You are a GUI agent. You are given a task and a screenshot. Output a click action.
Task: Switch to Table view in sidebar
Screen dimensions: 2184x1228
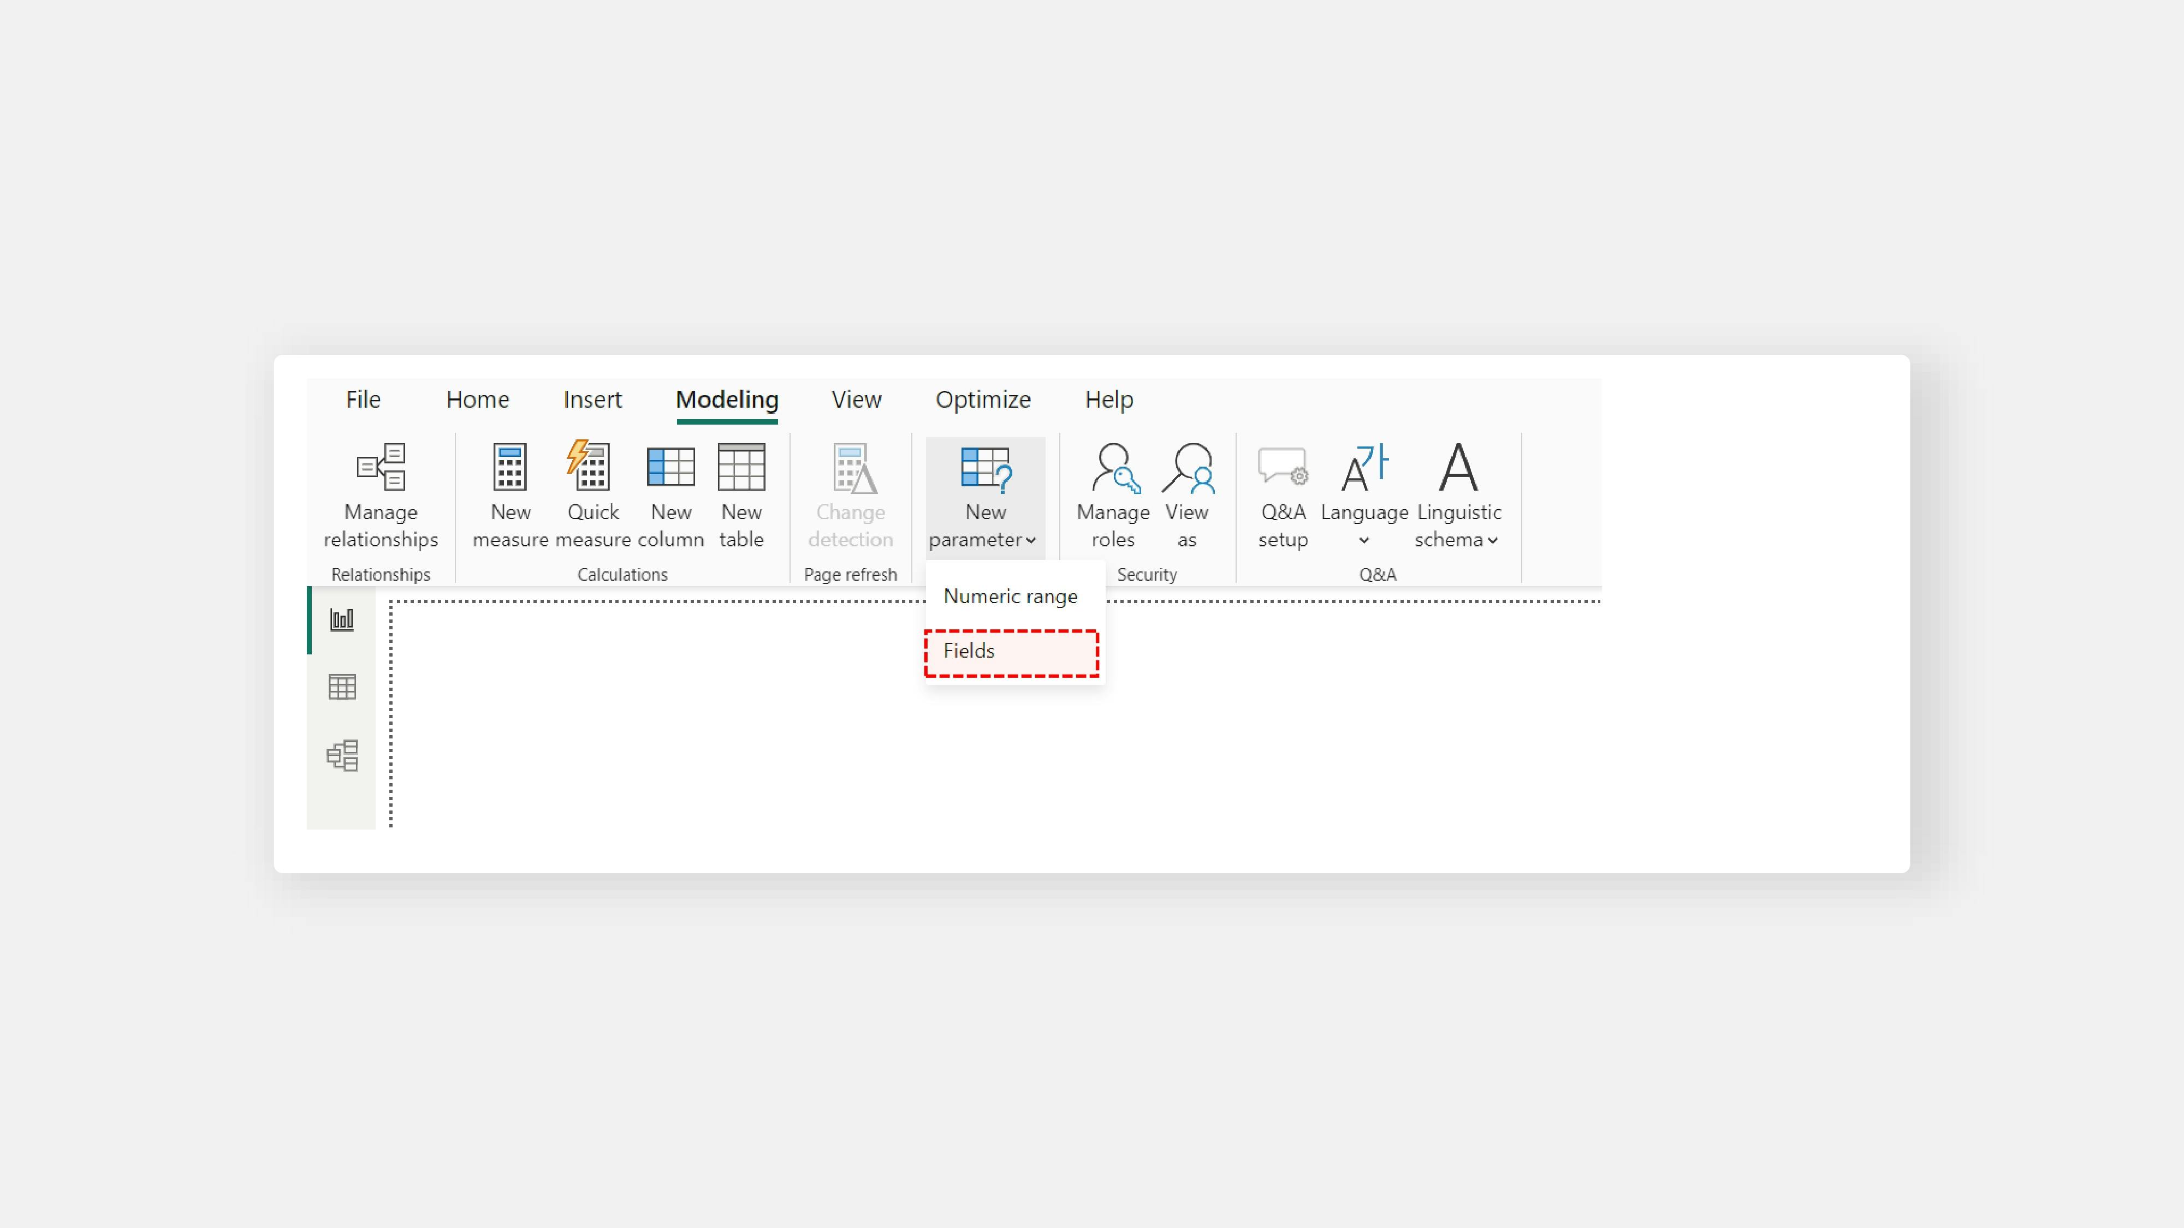(x=342, y=687)
